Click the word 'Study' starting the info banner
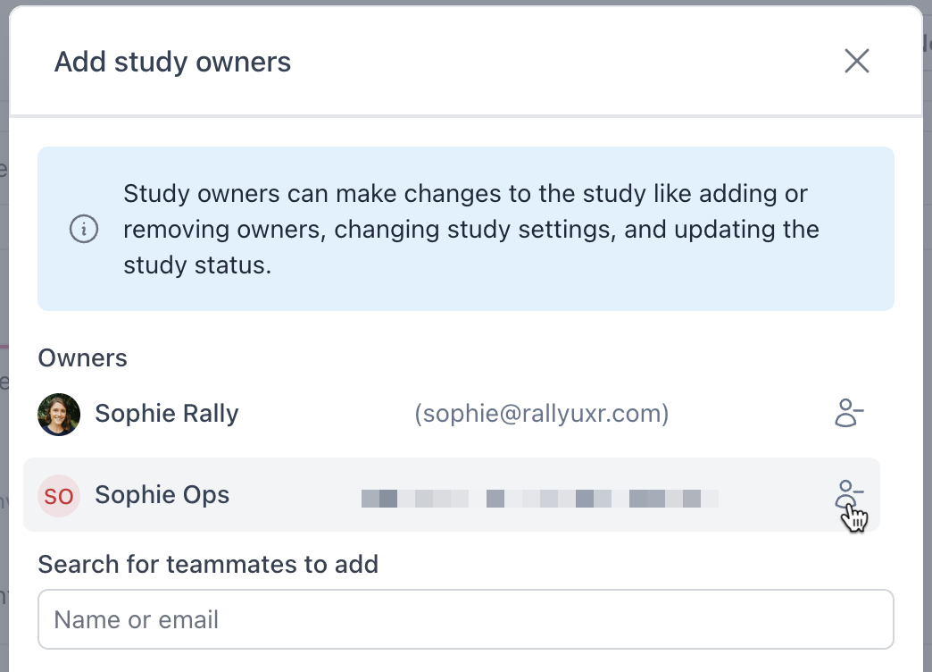 154,194
